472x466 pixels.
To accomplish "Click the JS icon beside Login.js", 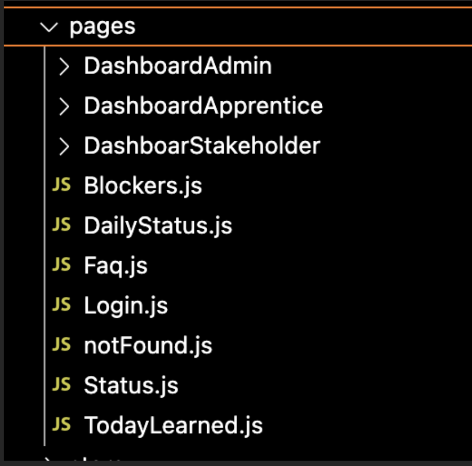I will click(x=62, y=306).
